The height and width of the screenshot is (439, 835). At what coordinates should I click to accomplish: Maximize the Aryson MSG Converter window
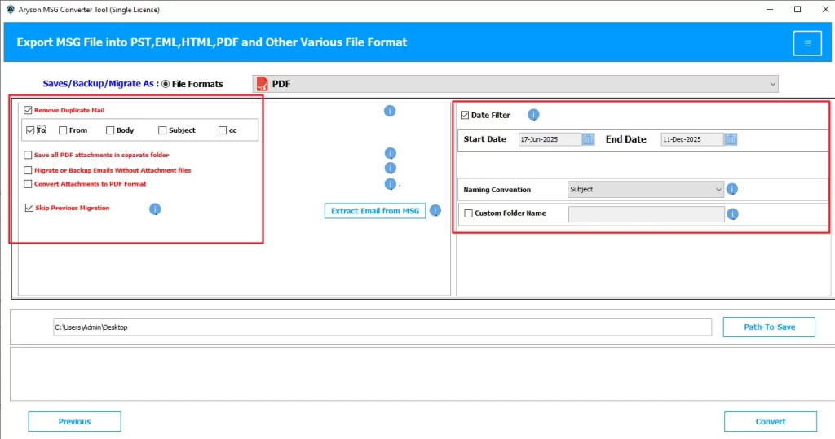797,10
